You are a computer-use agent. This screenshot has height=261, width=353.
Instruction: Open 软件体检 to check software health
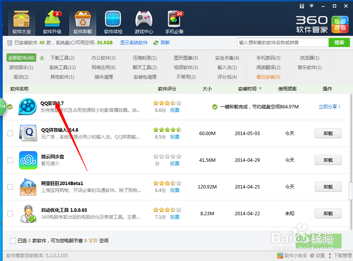(113, 18)
